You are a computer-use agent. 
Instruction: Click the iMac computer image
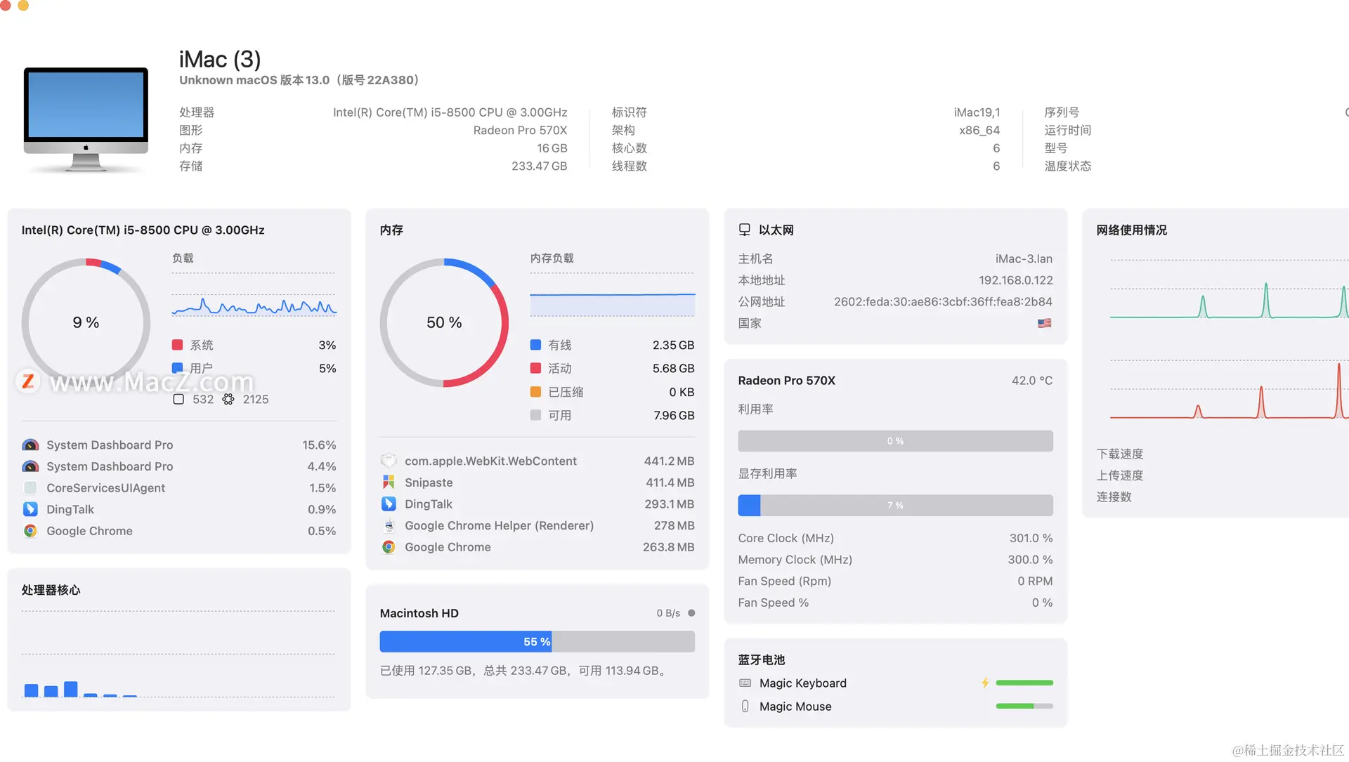coord(86,118)
